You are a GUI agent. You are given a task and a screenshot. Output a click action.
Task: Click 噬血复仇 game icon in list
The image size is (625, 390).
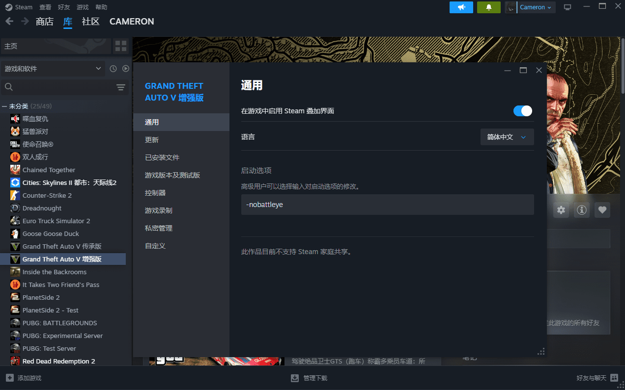[x=15, y=119]
